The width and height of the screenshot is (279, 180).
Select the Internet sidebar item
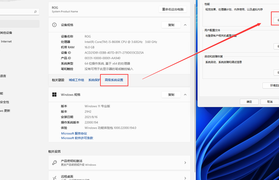(x=6, y=41)
